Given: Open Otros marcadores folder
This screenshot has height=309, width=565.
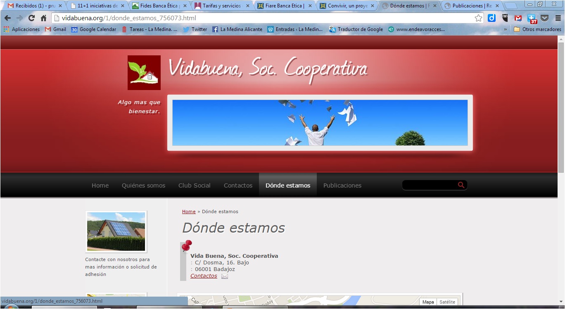Looking at the screenshot, I should (x=537, y=29).
